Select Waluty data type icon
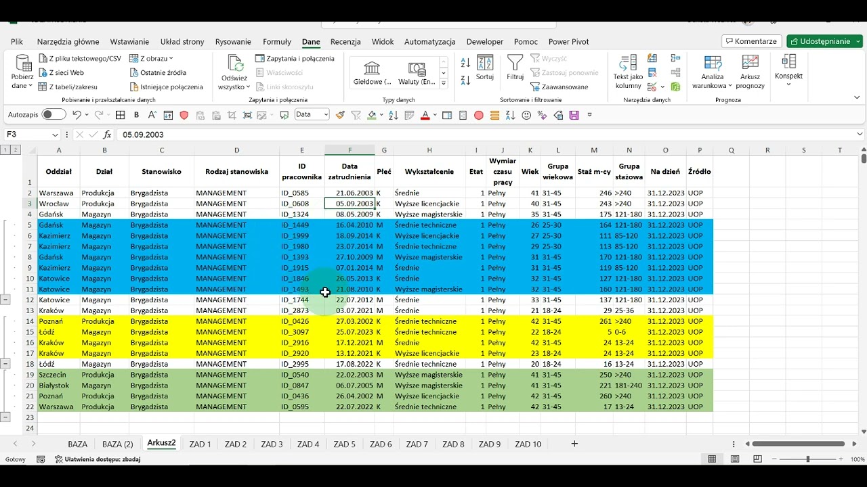The width and height of the screenshot is (867, 487). (x=417, y=68)
